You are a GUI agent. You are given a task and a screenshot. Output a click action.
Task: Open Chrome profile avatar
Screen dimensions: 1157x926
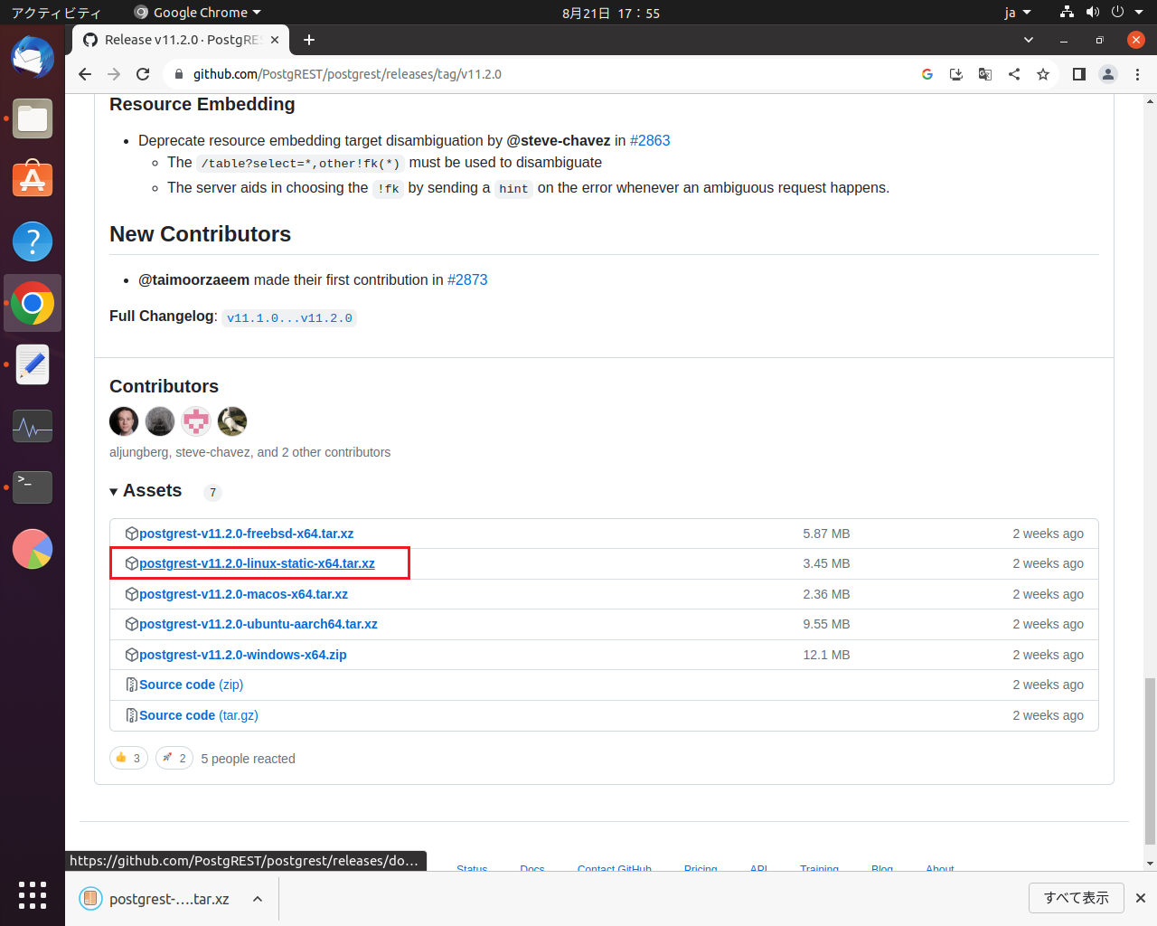[1108, 74]
